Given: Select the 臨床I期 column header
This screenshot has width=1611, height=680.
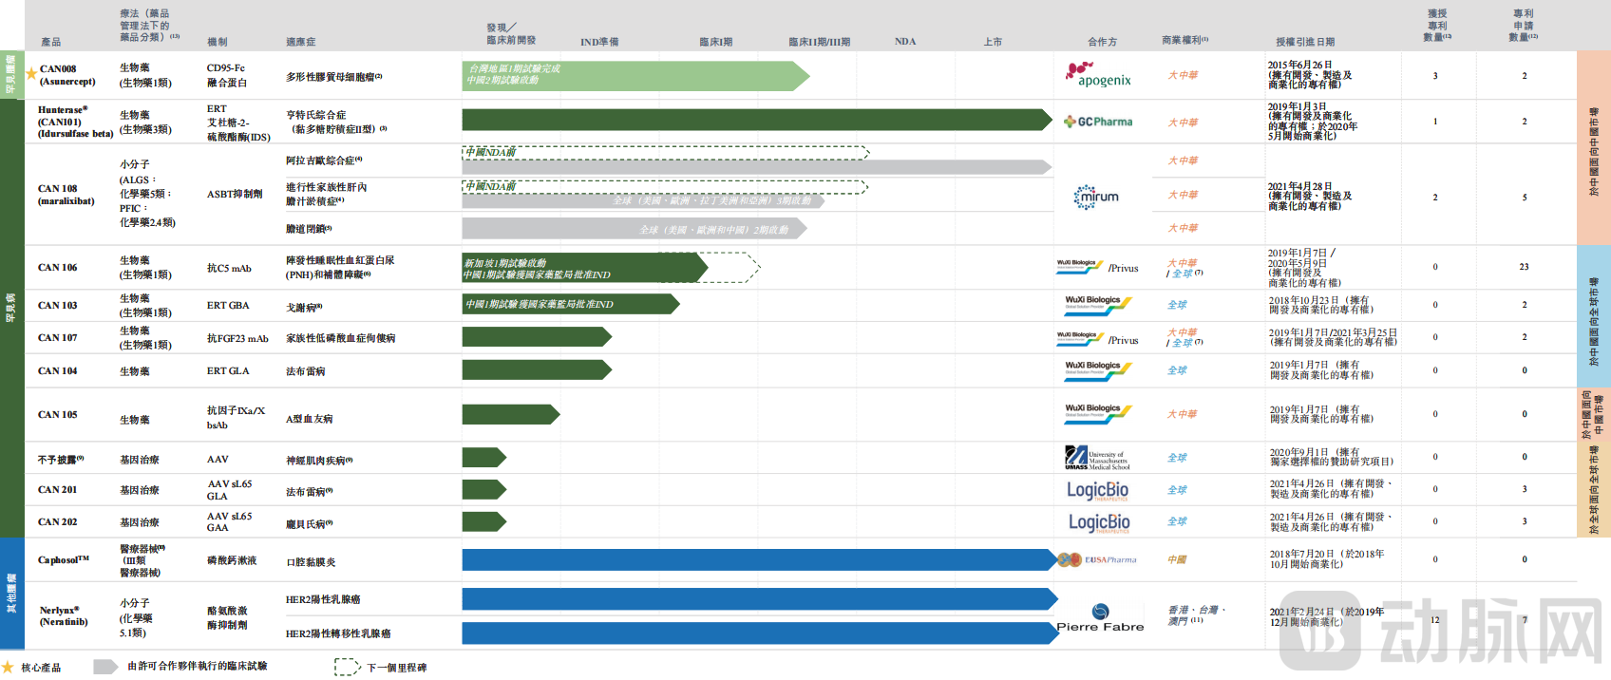Looking at the screenshot, I should pyautogui.click(x=715, y=42).
